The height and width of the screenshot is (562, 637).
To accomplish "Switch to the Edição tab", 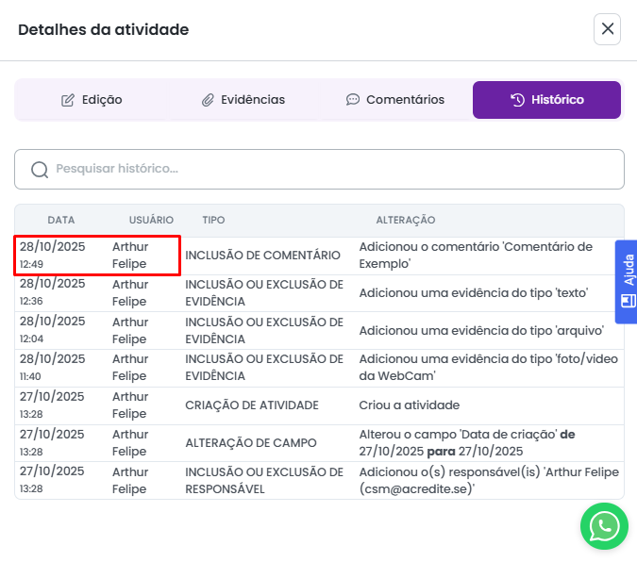I will pyautogui.click(x=92, y=100).
